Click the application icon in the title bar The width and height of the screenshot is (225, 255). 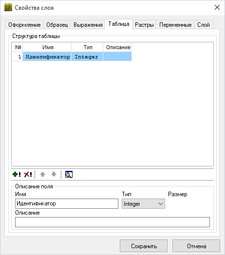[8, 7]
